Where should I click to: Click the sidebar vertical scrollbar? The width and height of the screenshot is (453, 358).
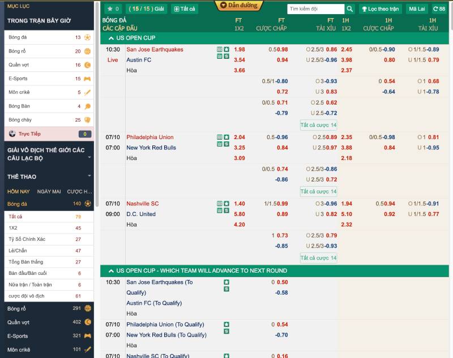pyautogui.click(x=97, y=104)
